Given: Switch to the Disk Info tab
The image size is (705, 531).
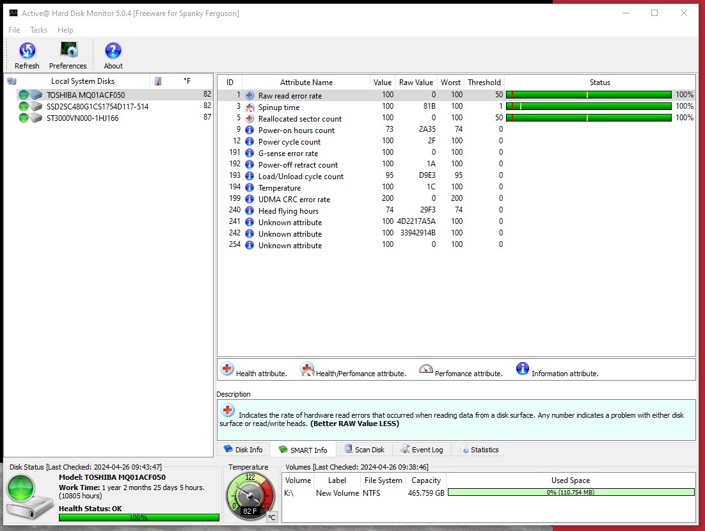Looking at the screenshot, I should 242,450.
